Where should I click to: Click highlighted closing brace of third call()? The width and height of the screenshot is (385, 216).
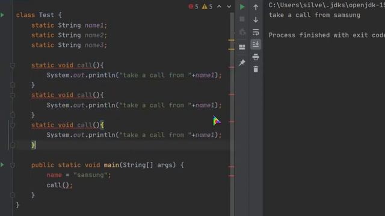click(x=34, y=145)
